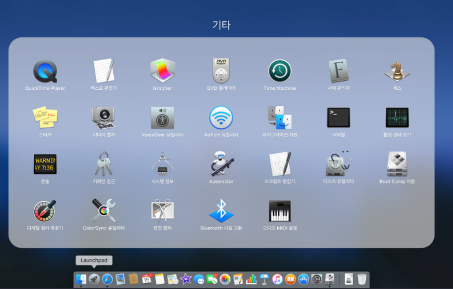Screen dimensions: 453x289
Task: Launch 디스크 유틸리티
Action: click(338, 164)
